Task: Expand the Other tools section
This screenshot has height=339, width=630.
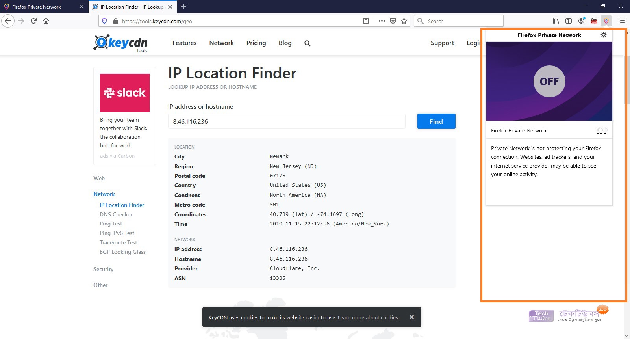Action: 100,285
